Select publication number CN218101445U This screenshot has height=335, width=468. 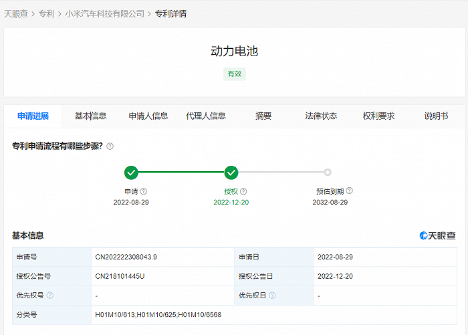120,276
